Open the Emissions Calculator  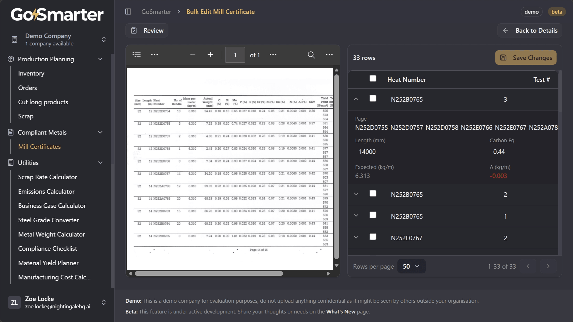click(46, 192)
